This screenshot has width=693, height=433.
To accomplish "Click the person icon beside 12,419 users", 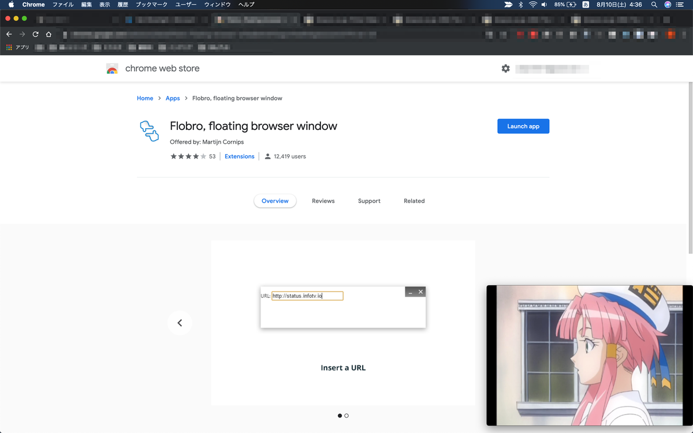I will (x=267, y=156).
